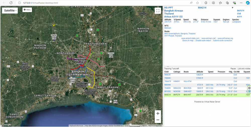Viewport: 251px width, 127px height.
Task: Open browser Extensions menu
Action: pos(206,3)
